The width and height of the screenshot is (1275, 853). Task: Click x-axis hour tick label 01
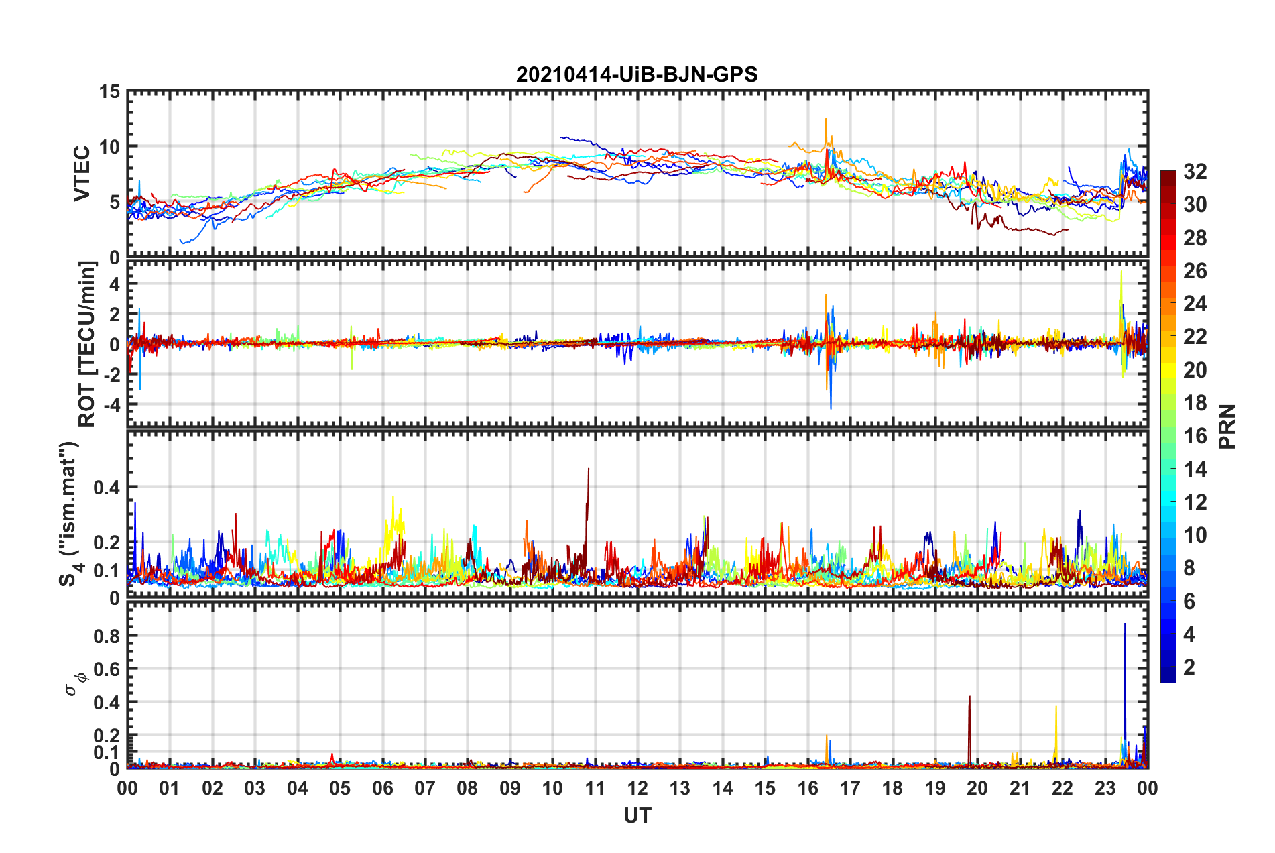(170, 788)
